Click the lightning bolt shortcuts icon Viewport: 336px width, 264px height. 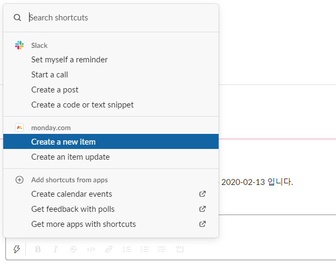click(17, 249)
